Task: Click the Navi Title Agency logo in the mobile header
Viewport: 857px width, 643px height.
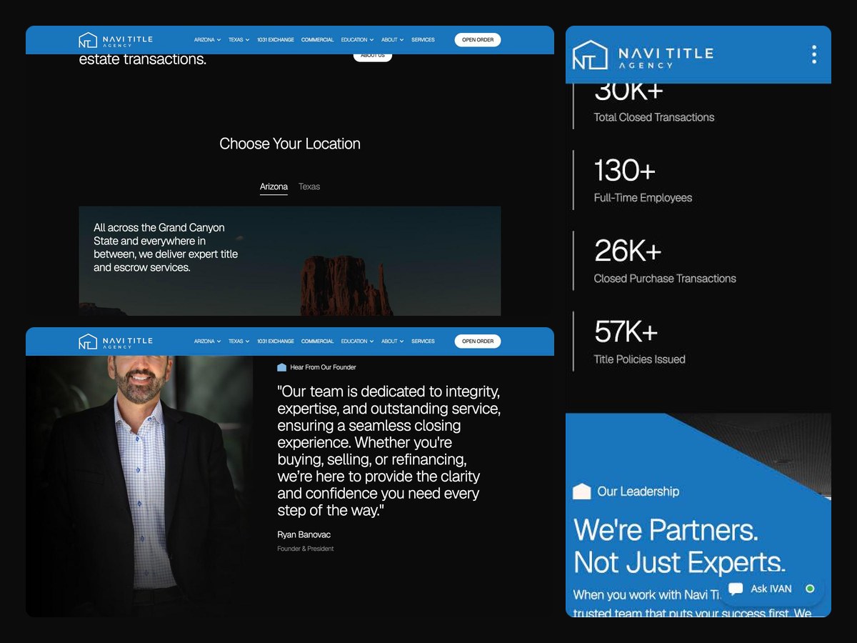Action: pyautogui.click(x=643, y=55)
